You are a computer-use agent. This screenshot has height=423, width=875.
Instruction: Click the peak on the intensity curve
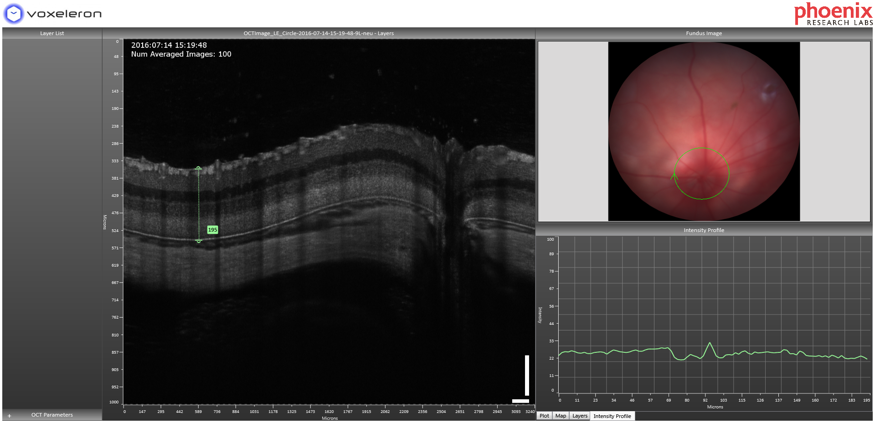(710, 341)
